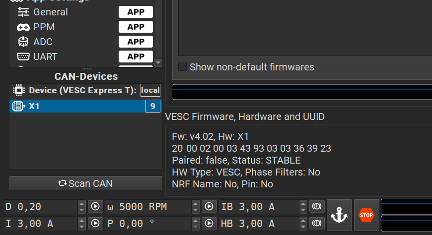Click the Scan CAN button
The width and height of the screenshot is (432, 235).
(x=85, y=183)
